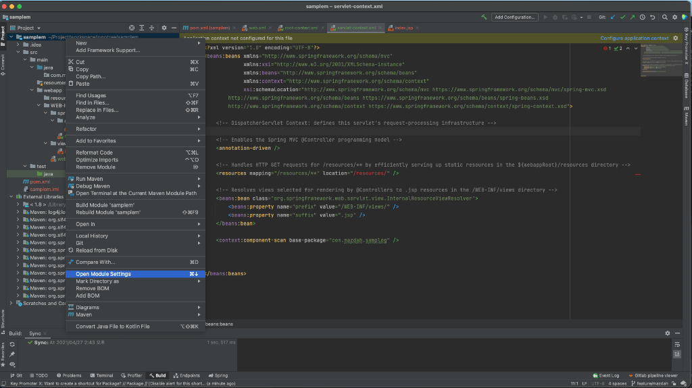
Task: Toggle the Commit tool window tab
Action: click(x=3, y=65)
